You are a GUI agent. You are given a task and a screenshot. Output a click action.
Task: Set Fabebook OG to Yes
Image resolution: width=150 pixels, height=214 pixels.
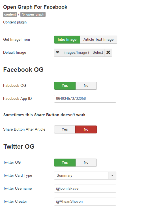point(65,86)
